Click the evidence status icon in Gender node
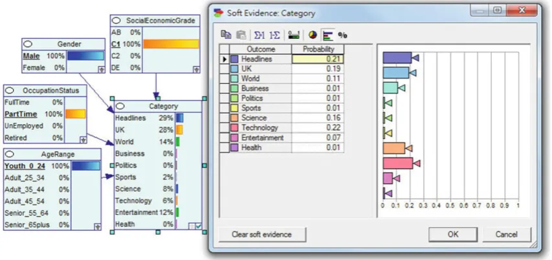Screen dimensions: 552x260 coord(102,70)
